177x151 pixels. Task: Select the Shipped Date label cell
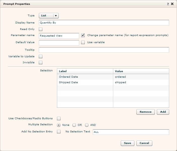[85, 82]
